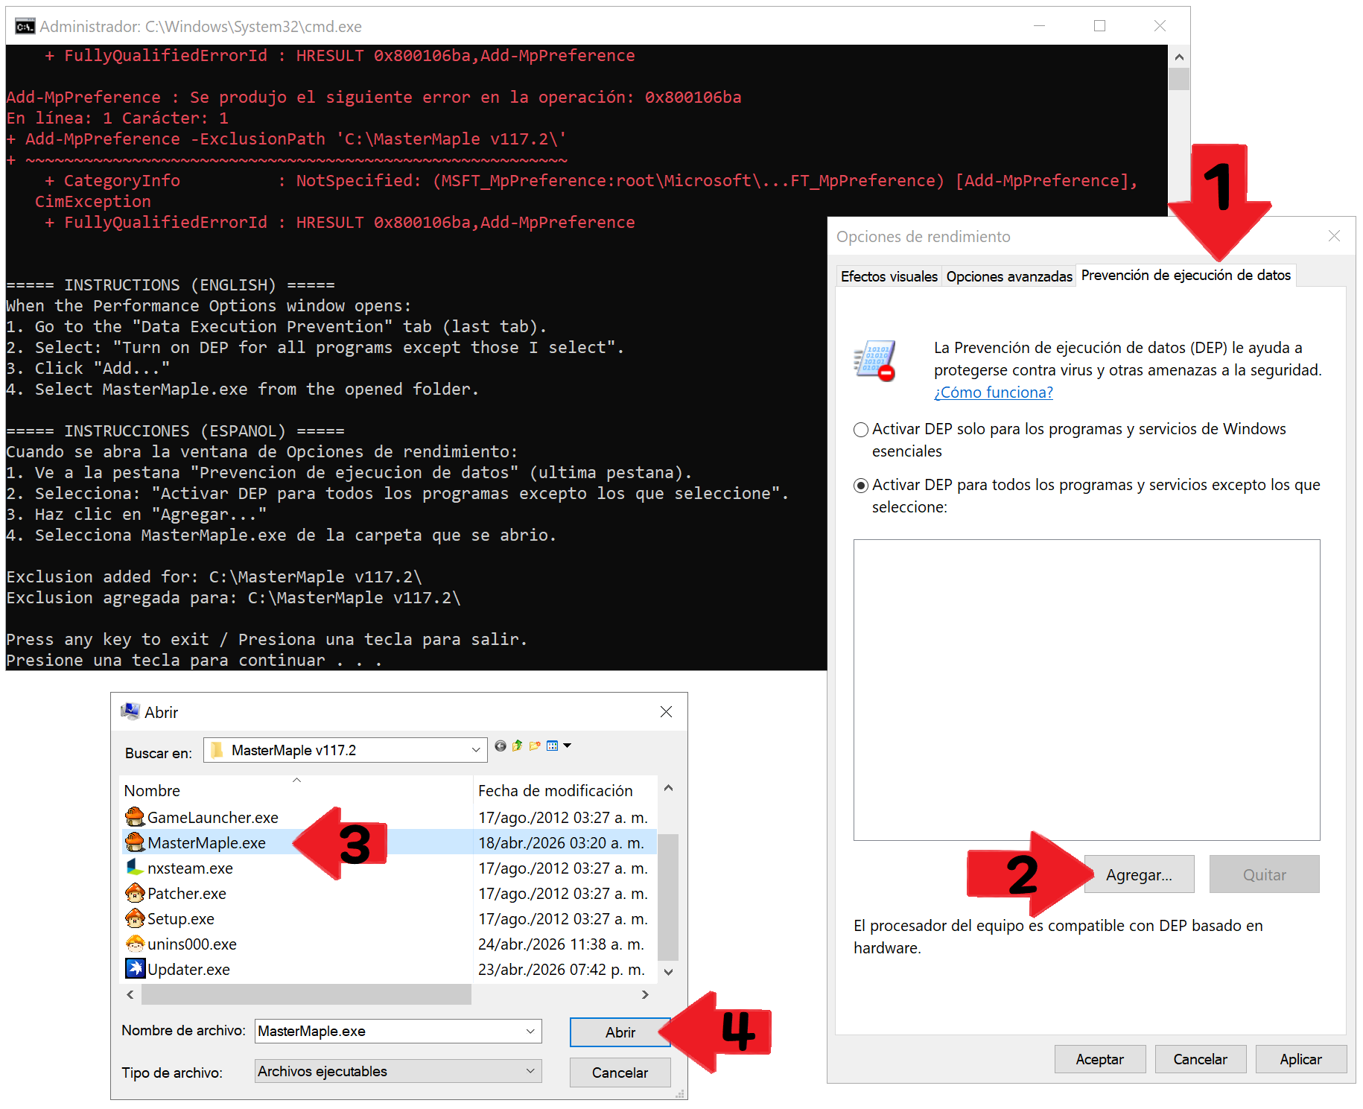
Task: Select the GameLauncher.exe mushroom icon
Action: coord(135,817)
